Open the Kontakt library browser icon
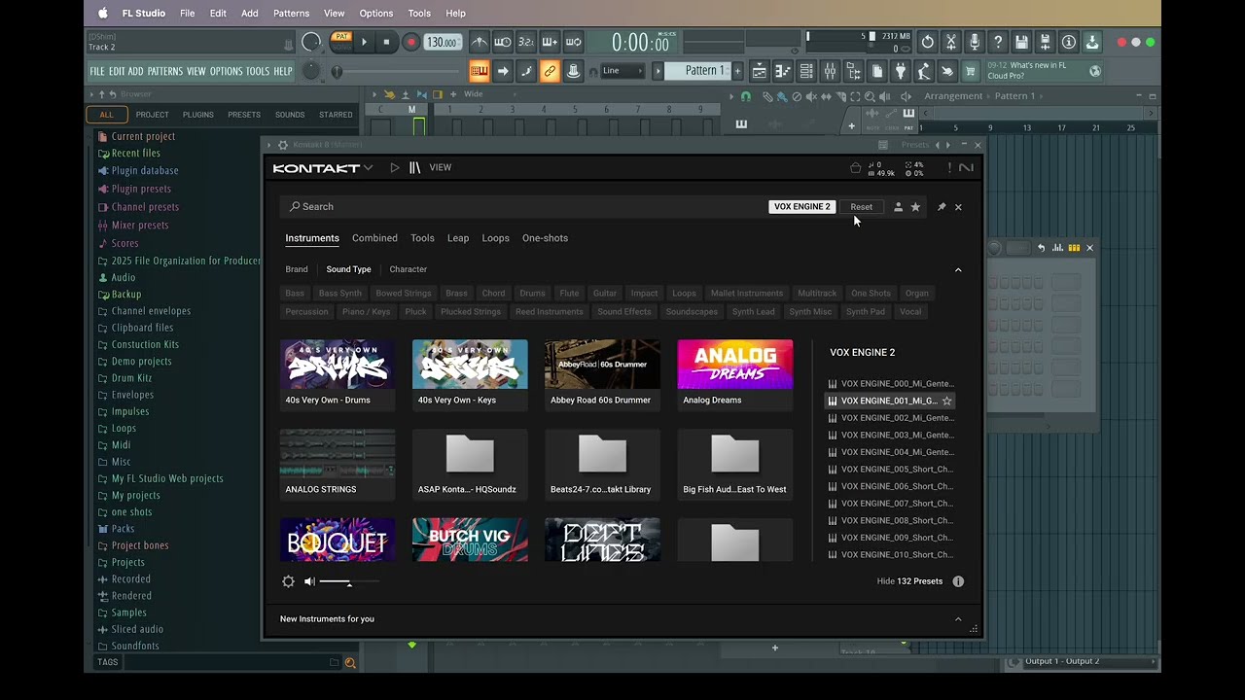This screenshot has height=700, width=1245. point(414,167)
